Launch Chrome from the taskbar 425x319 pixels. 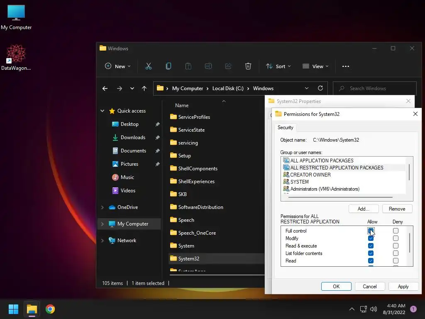50,309
